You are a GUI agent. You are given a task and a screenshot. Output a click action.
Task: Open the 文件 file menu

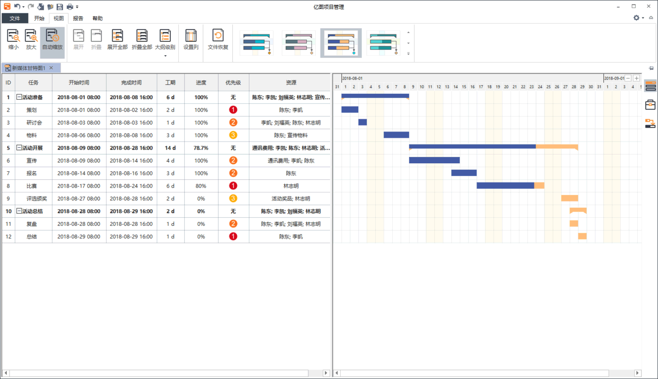(x=15, y=19)
